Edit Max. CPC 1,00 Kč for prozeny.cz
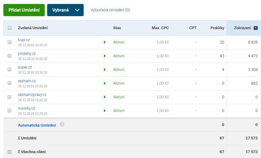Image resolution: width=261 pixels, height=158 pixels. [x=163, y=56]
